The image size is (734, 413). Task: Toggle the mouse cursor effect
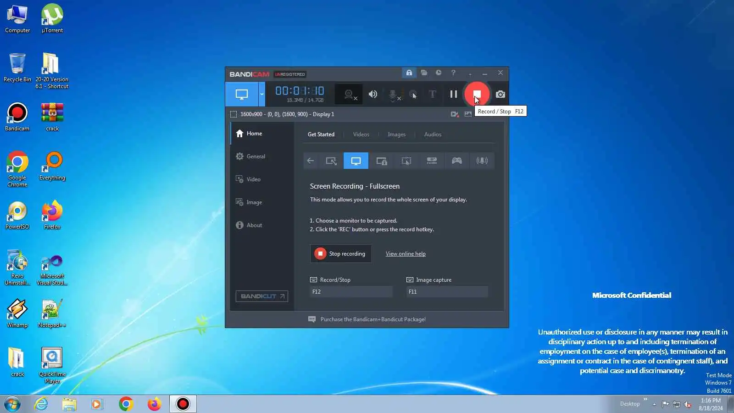[413, 95]
